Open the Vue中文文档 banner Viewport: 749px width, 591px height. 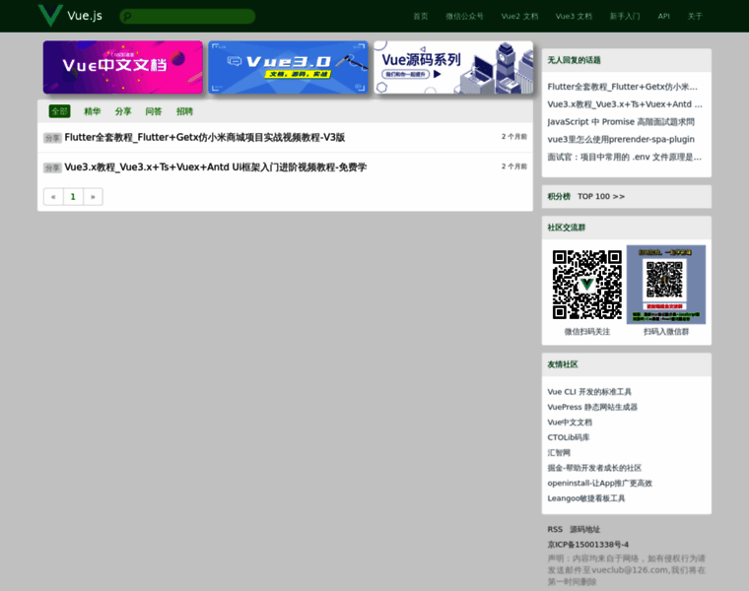pyautogui.click(x=123, y=67)
